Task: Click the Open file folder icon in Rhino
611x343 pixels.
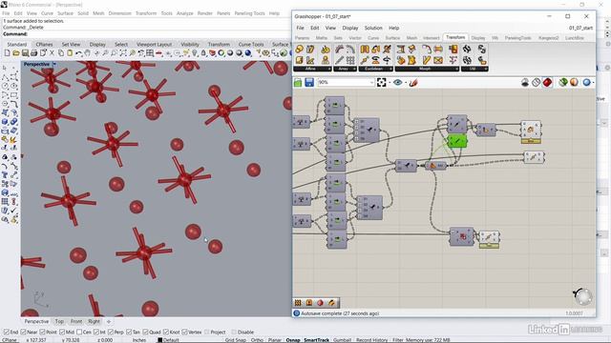Action: click(x=16, y=53)
